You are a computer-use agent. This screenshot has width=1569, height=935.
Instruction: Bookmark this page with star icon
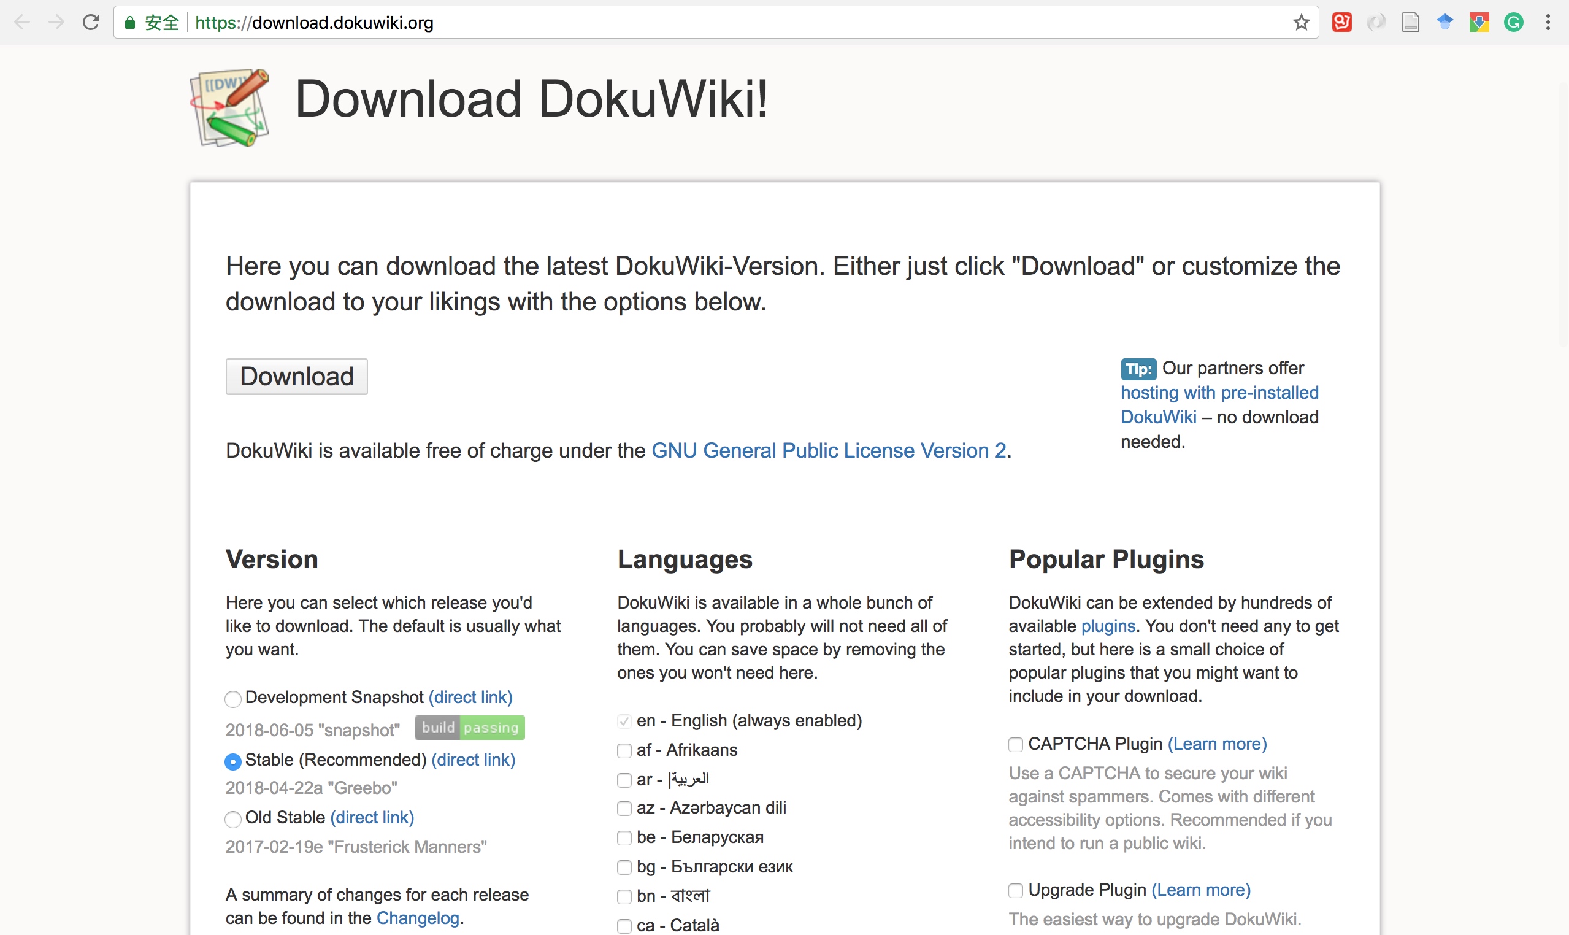click(1302, 23)
